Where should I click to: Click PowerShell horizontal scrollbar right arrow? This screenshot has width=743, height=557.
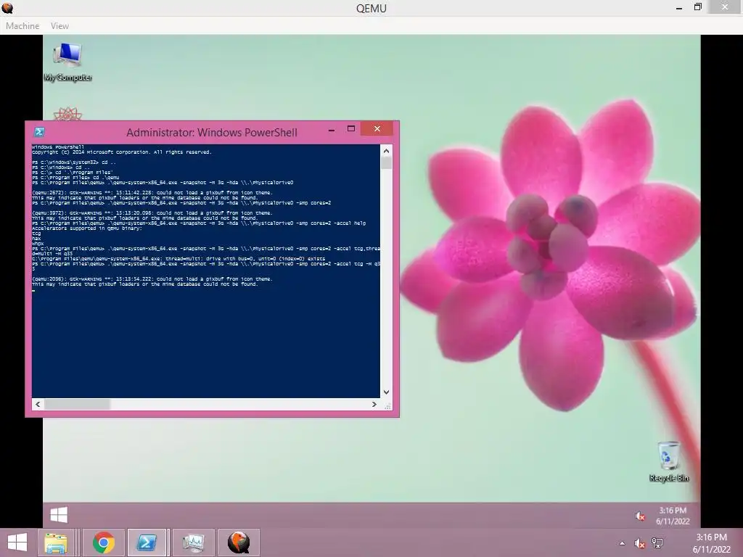coord(374,404)
